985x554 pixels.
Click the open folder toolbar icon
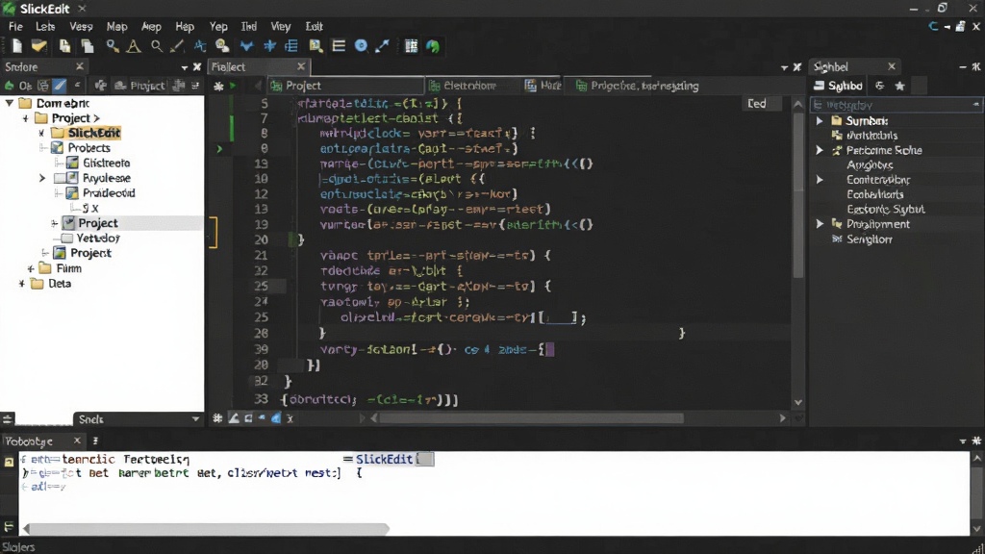pos(38,46)
